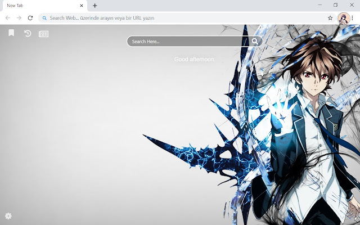This screenshot has height=225, width=360.
Task: Close the browser window
Action: tap(352, 5)
